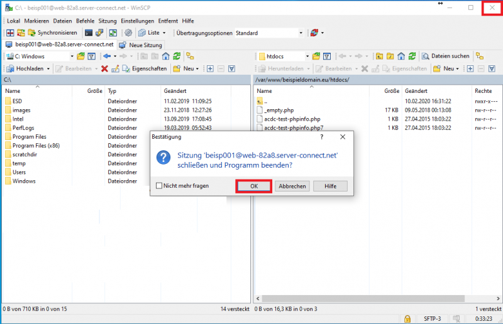Click the local rename icon
Viewport: 503px width, 324px height.
[115, 68]
